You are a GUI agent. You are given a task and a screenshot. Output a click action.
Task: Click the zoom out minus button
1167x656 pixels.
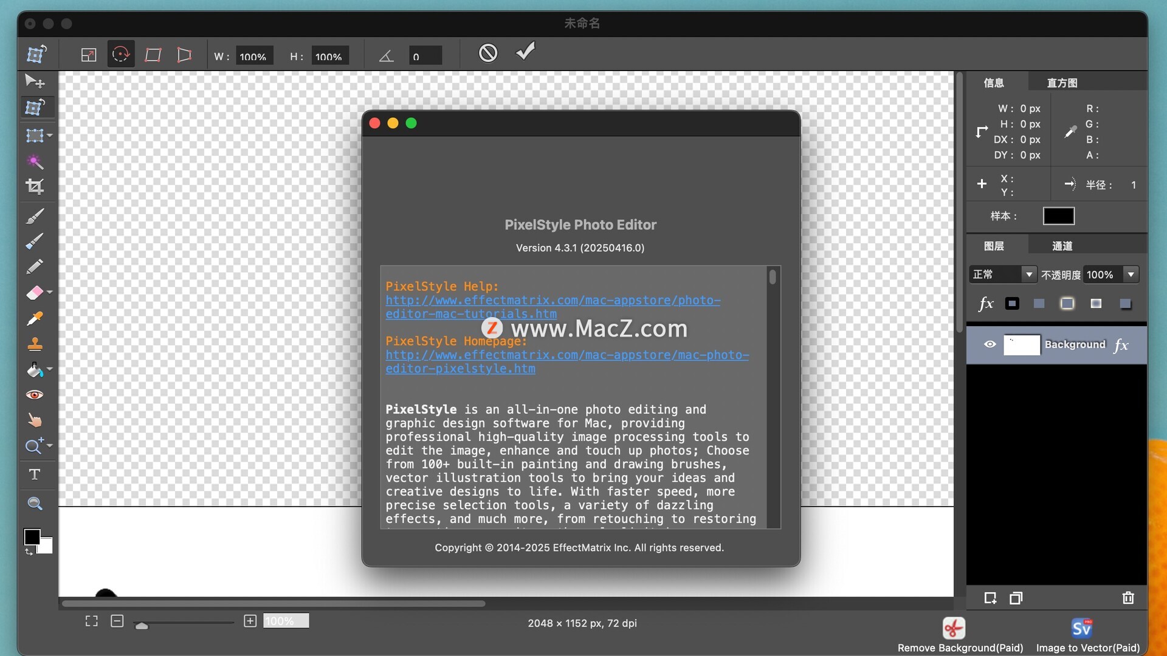click(x=117, y=621)
